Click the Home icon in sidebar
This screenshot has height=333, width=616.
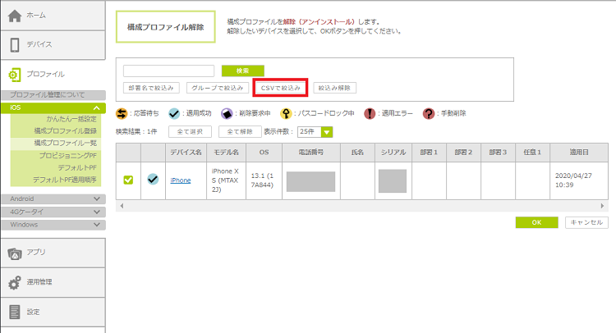click(x=15, y=15)
